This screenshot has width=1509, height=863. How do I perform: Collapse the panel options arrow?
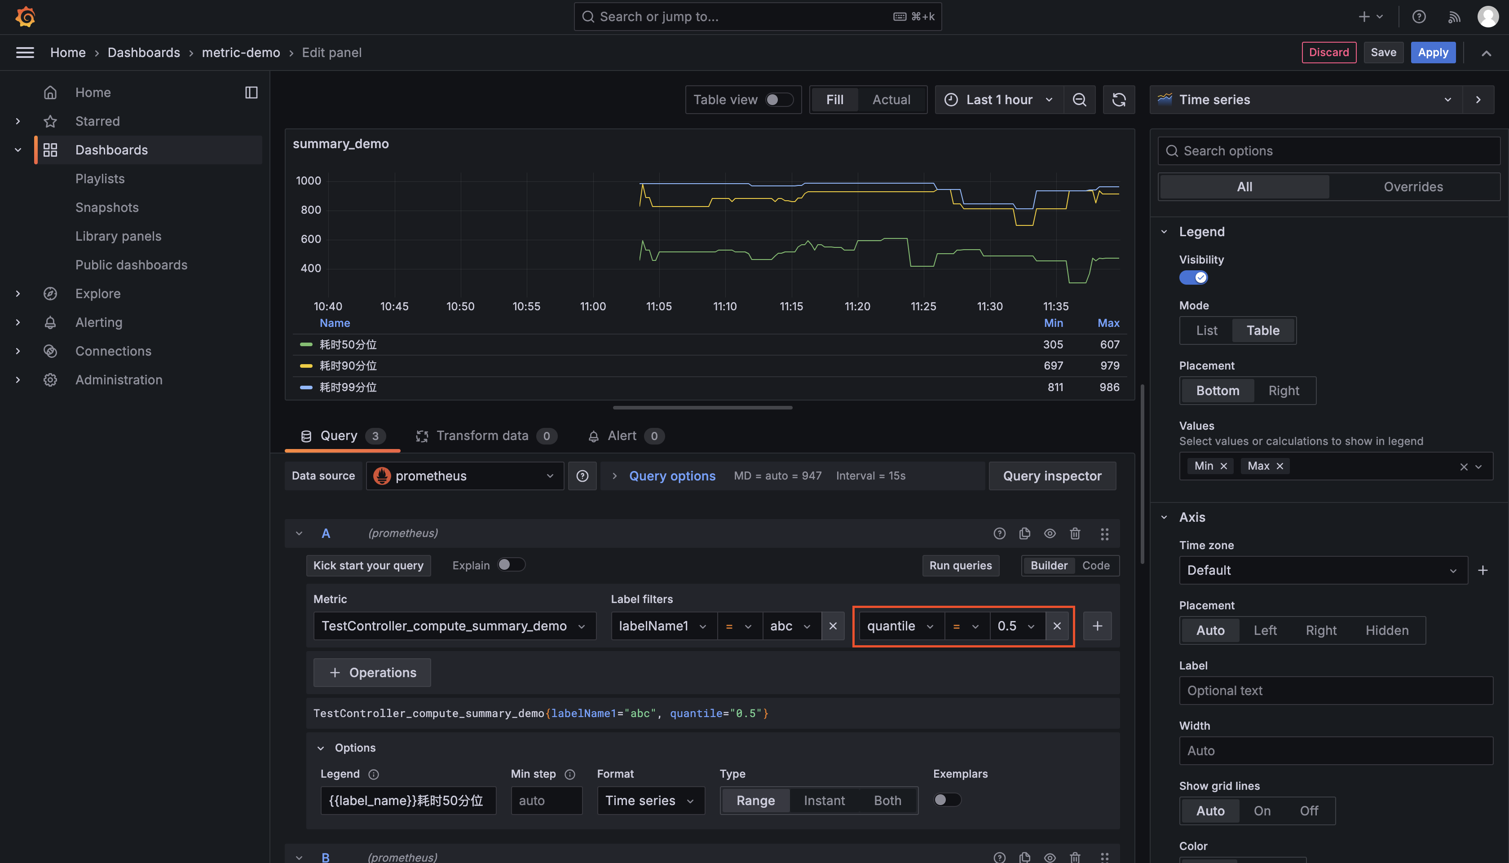1478,100
